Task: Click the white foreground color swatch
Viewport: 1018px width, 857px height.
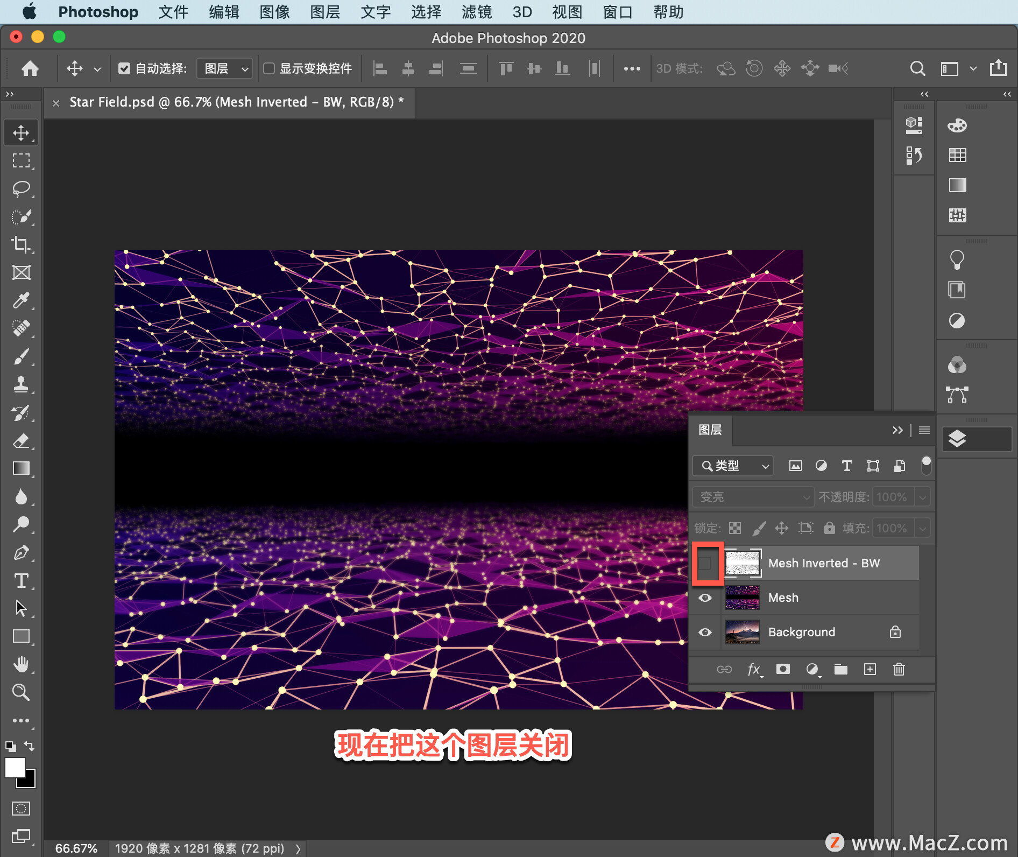Action: click(14, 767)
